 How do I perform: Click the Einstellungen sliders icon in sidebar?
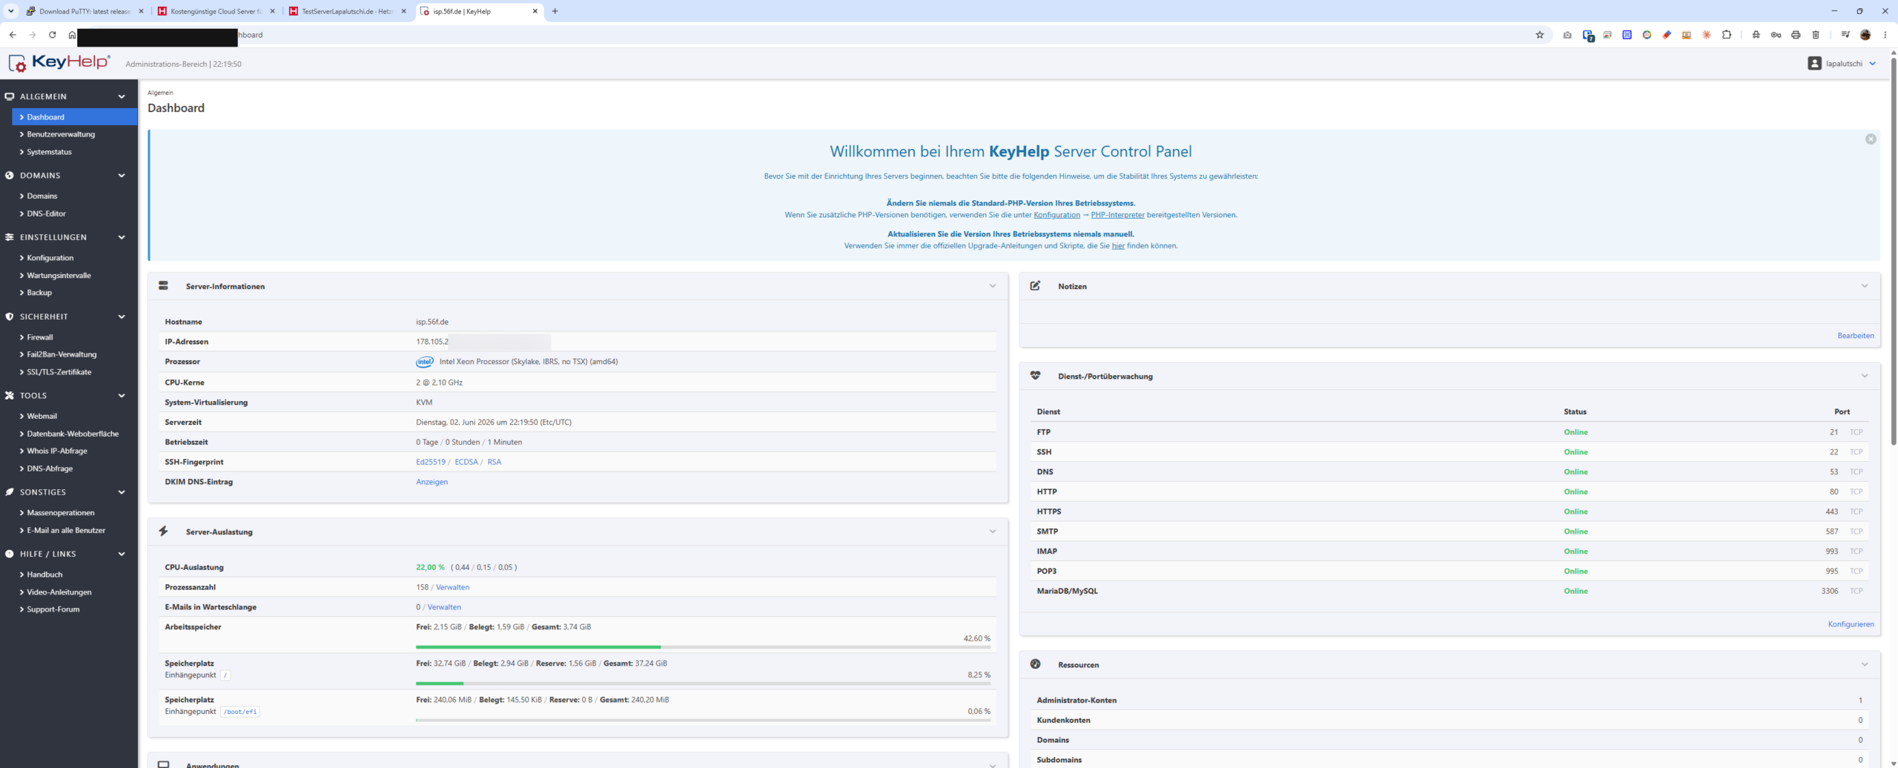coord(10,237)
